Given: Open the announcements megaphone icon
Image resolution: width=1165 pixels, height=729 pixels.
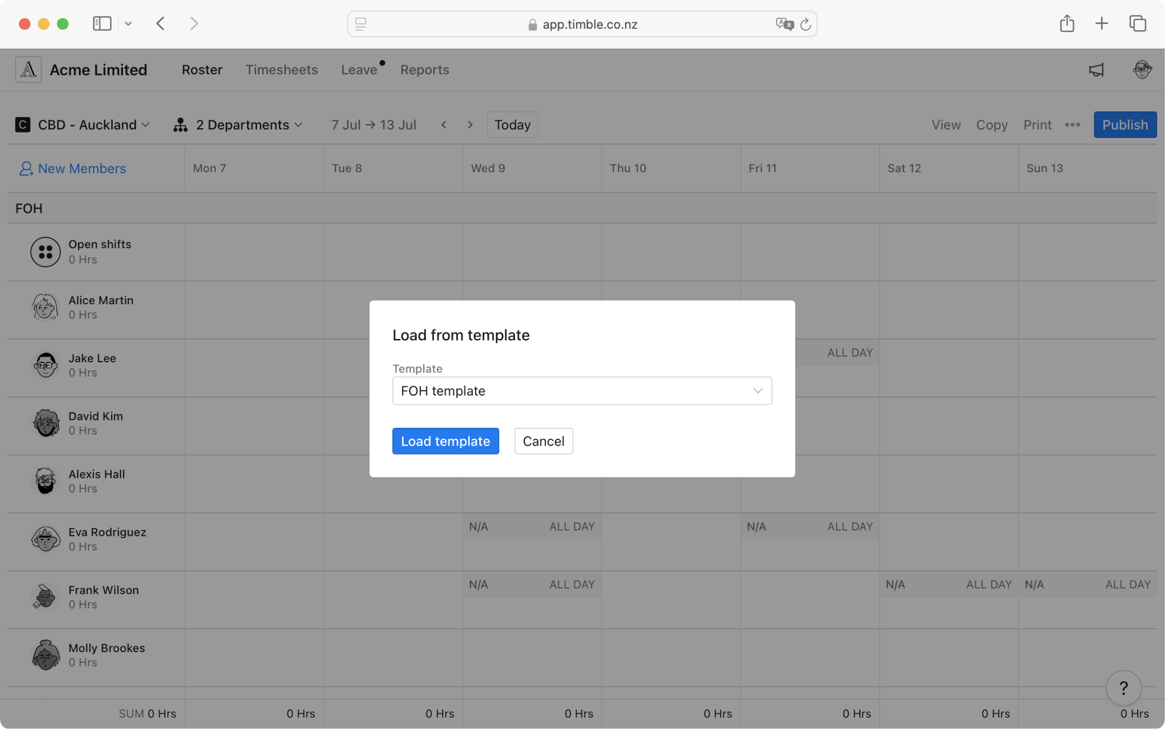Looking at the screenshot, I should pos(1096,69).
